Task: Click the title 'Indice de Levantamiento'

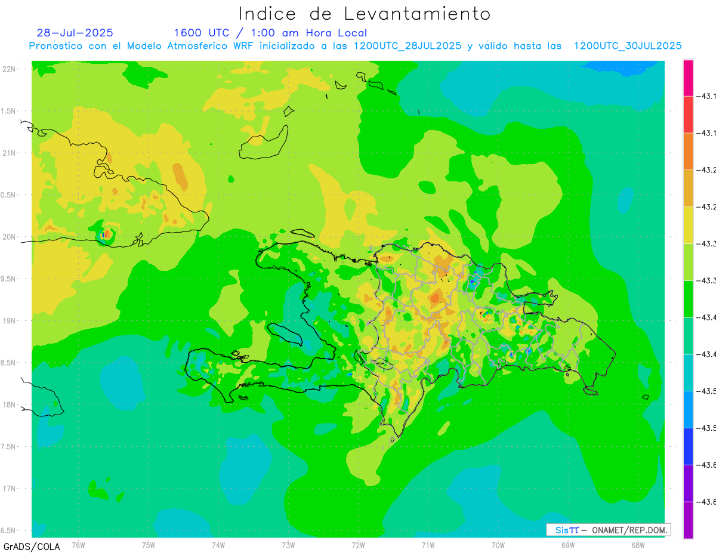Action: pyautogui.click(x=365, y=13)
